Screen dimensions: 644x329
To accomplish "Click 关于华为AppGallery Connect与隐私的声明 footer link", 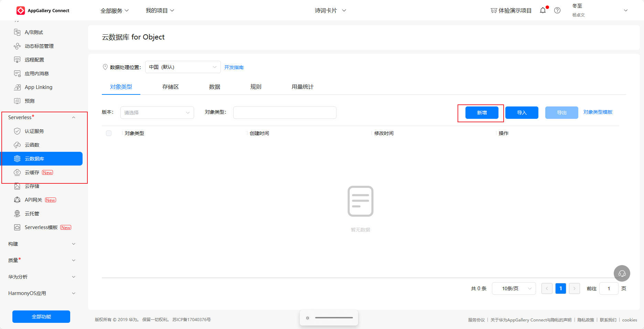I will coord(531,320).
